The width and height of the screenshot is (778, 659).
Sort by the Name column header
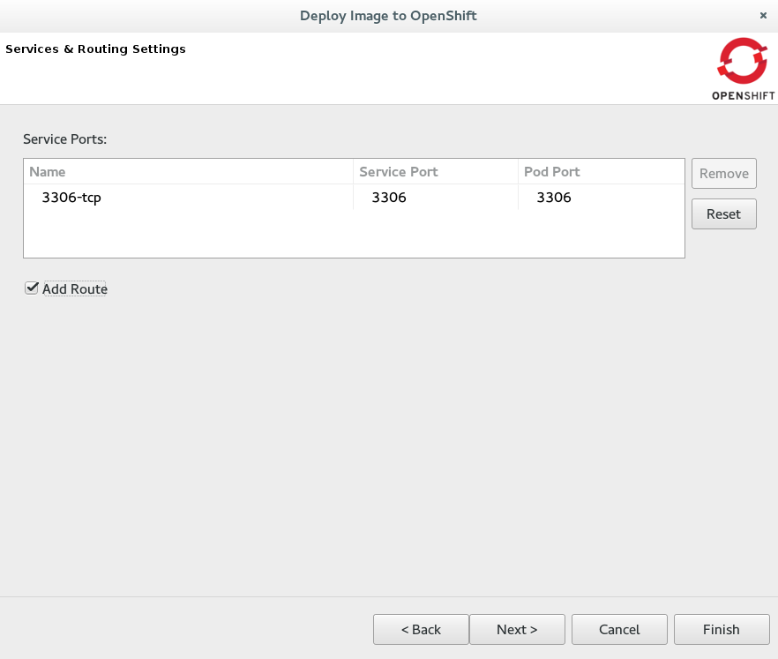48,172
